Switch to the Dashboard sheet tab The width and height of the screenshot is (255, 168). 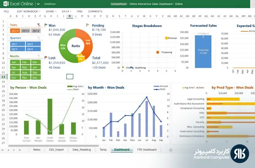click(122, 149)
